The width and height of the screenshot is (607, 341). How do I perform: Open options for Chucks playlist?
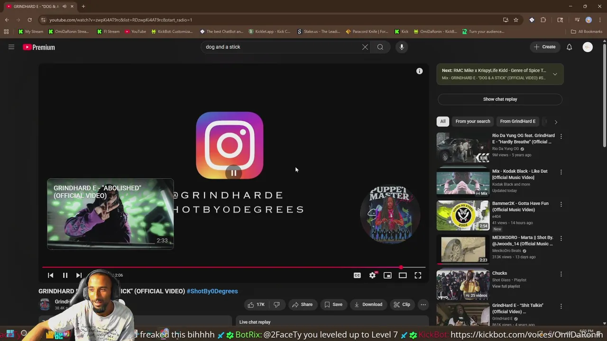pyautogui.click(x=561, y=274)
